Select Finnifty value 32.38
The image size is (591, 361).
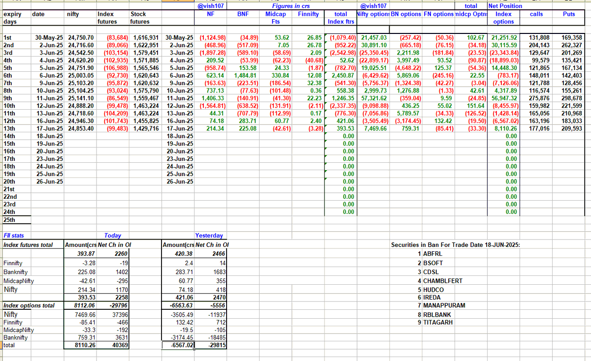(x=313, y=83)
